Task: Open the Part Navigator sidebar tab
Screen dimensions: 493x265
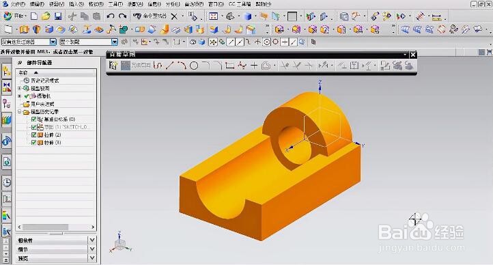Action: pyautogui.click(x=7, y=103)
